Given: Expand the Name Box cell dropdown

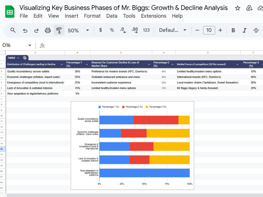Looking at the screenshot, I should (x=30, y=45).
